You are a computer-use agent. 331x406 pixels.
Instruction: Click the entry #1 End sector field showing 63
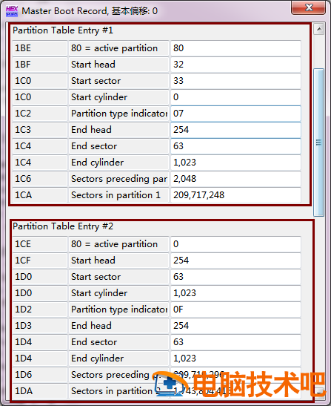click(x=235, y=146)
